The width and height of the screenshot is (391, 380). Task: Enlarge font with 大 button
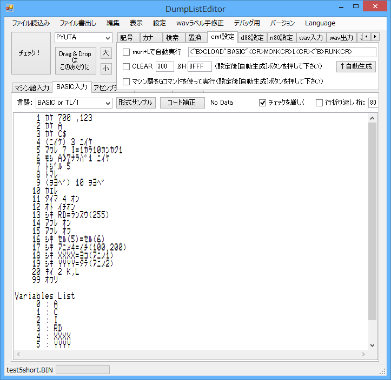[x=106, y=53]
